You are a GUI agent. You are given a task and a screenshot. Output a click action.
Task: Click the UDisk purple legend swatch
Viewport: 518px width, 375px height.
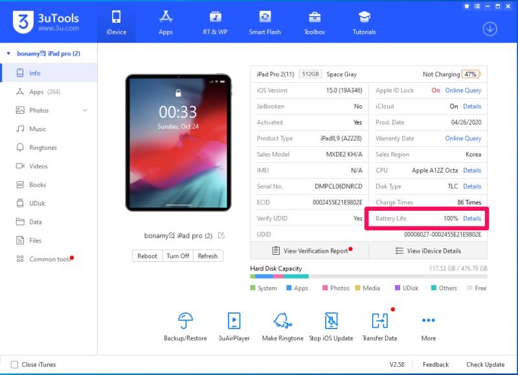point(398,288)
